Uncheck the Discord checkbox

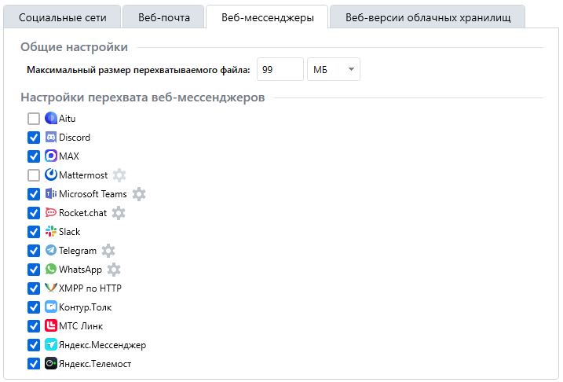click(34, 138)
